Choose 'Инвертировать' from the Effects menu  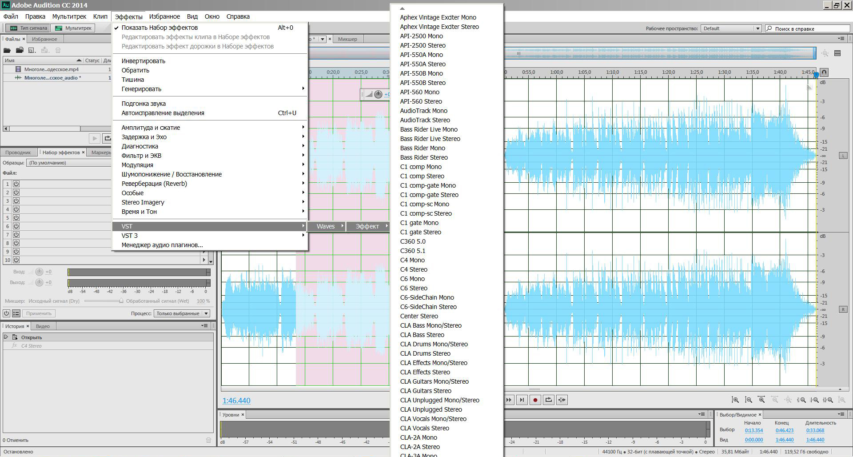click(x=210, y=61)
